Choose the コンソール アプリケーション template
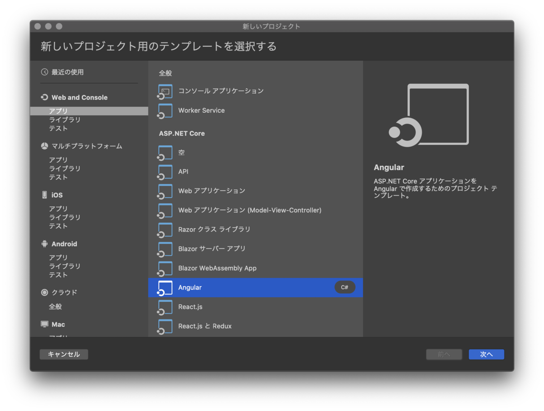The width and height of the screenshot is (544, 411). coord(256,92)
